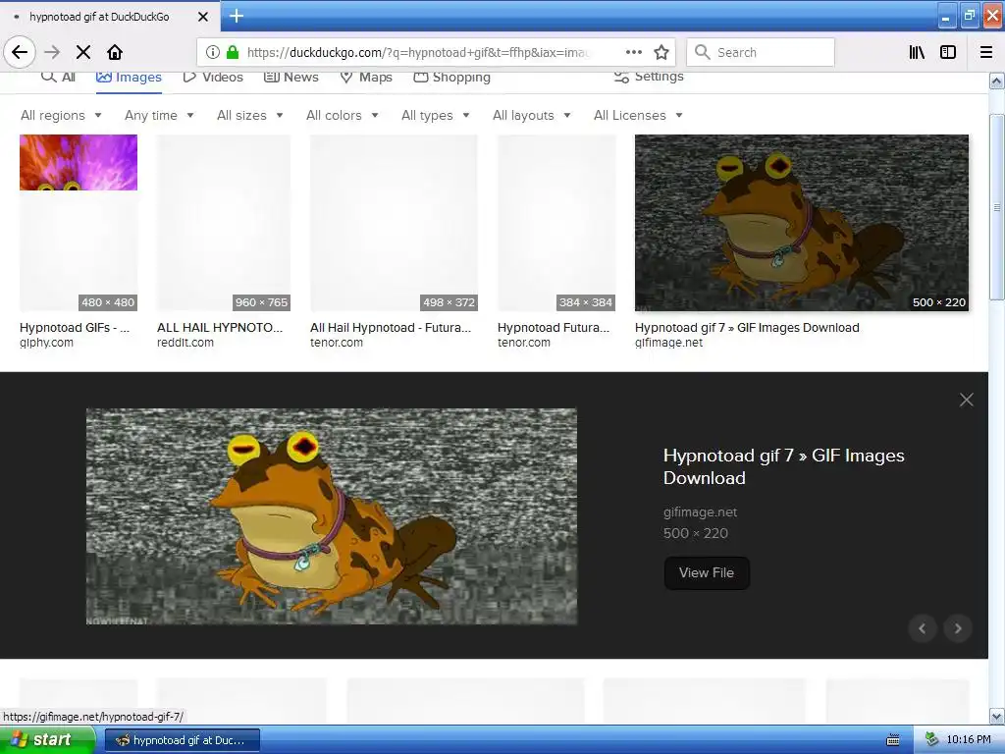Screen dimensions: 1005x754
Task: Expand the All types filter
Action: pyautogui.click(x=436, y=116)
